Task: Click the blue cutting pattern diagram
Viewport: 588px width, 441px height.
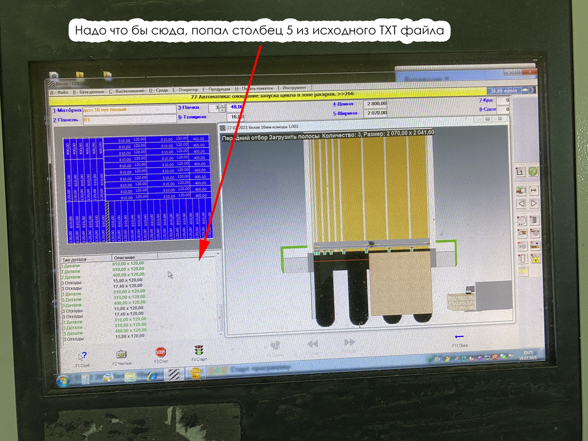Action: tap(139, 189)
